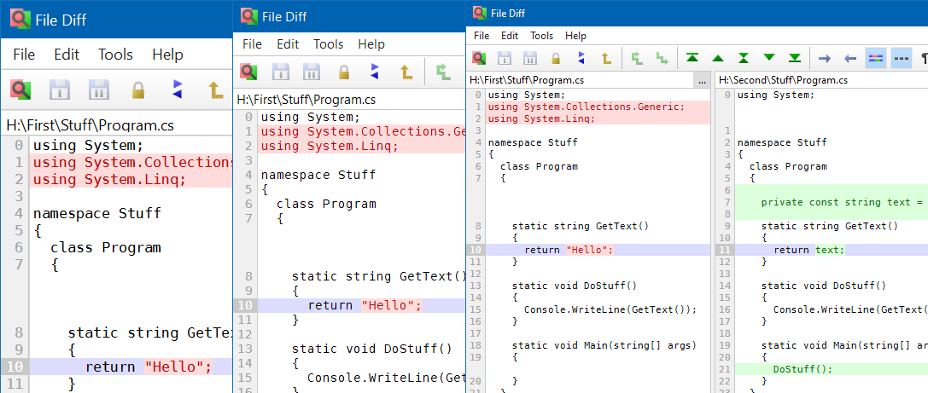Click File Diff app icon in right title bar
928x393 pixels.
(480, 13)
